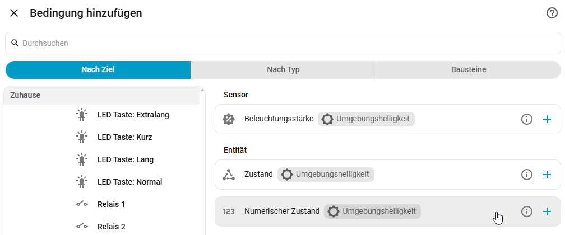565x235 pixels.
Task: Add the Beleuchtungsstärke condition with plus
Action: pyautogui.click(x=547, y=119)
